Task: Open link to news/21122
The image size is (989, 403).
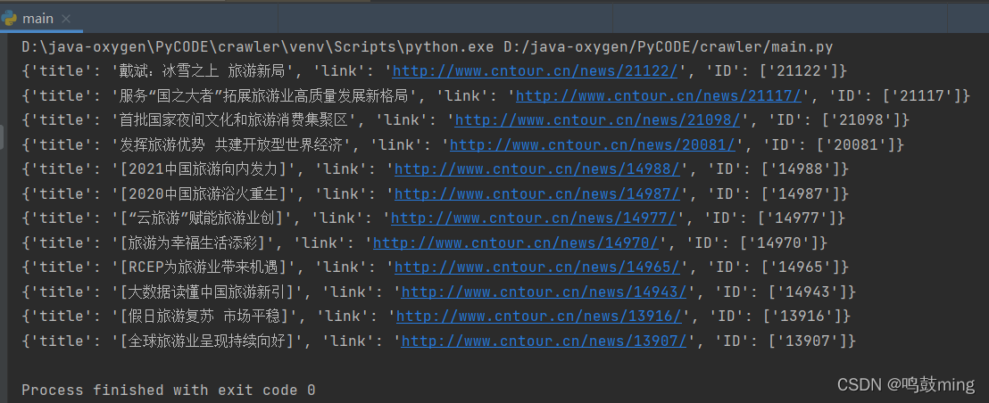Action: tap(535, 71)
